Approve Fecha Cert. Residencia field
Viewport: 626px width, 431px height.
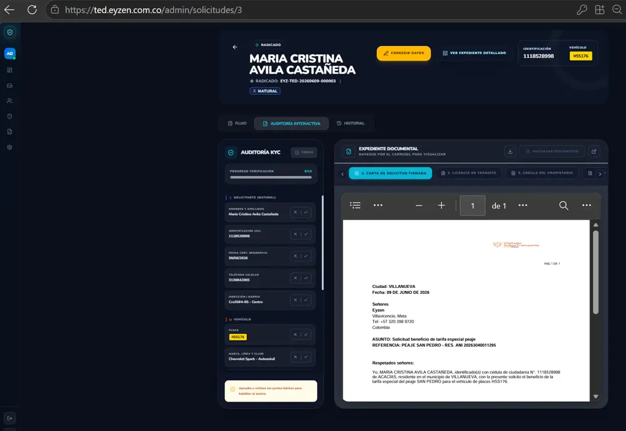click(x=306, y=256)
